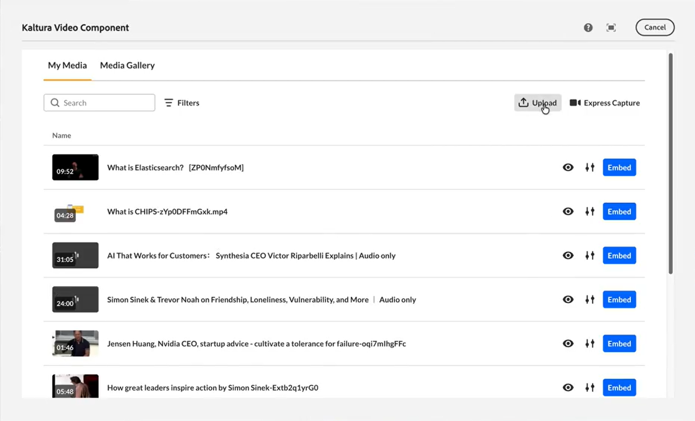Start Express Capture recording
This screenshot has width=695, height=421.
click(x=605, y=103)
